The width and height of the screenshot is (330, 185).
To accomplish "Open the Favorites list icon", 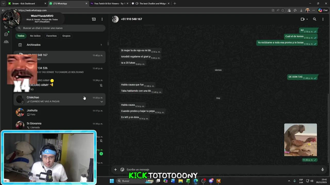I will pos(295,10).
